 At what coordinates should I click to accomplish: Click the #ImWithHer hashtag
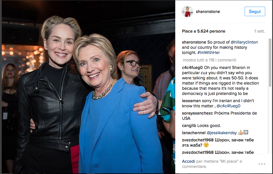click(209, 53)
